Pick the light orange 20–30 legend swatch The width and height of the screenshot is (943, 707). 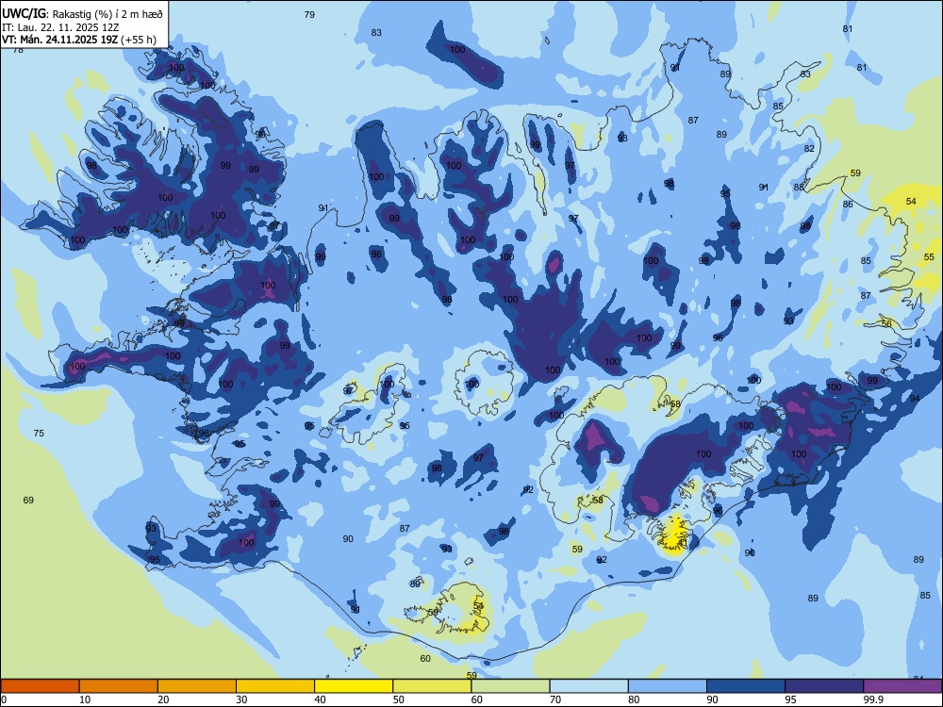(x=197, y=686)
